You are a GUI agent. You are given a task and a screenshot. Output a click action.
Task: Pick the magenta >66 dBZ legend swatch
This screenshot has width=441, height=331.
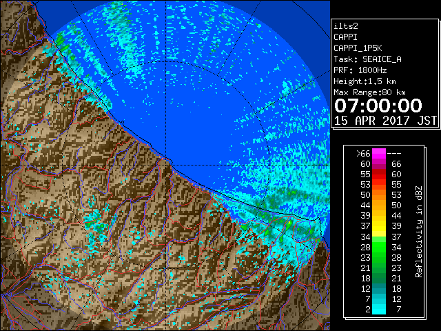(x=379, y=154)
